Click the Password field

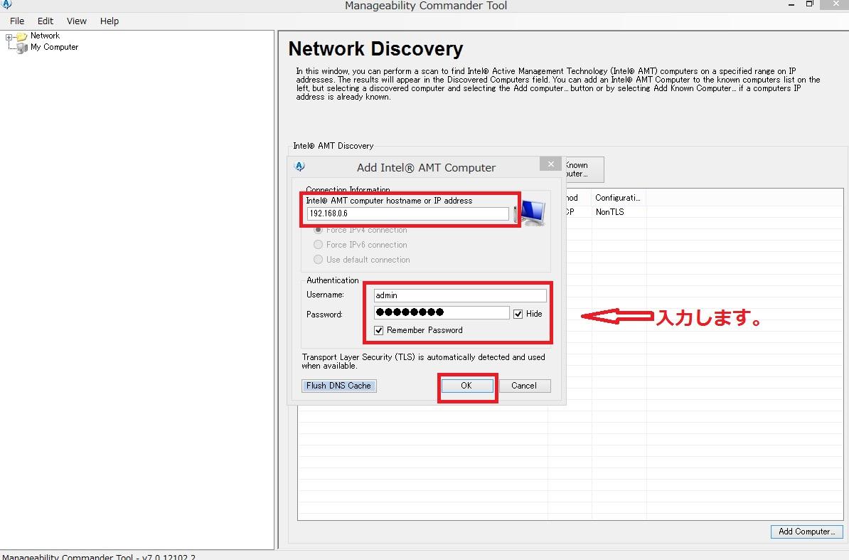tap(442, 312)
